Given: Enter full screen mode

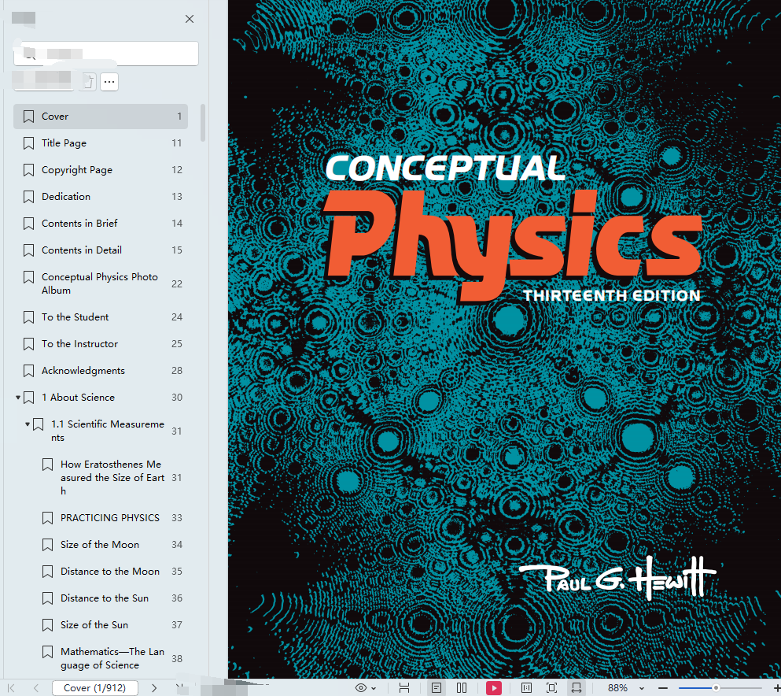Looking at the screenshot, I should (551, 688).
